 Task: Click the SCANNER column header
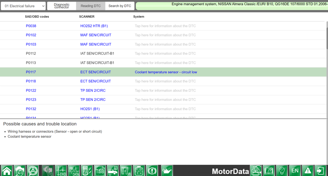coord(87,17)
